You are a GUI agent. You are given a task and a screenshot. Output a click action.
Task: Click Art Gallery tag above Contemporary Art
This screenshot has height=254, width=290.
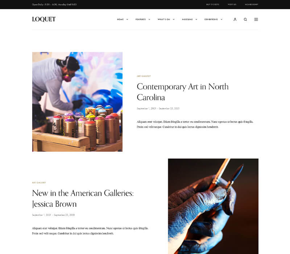(144, 76)
